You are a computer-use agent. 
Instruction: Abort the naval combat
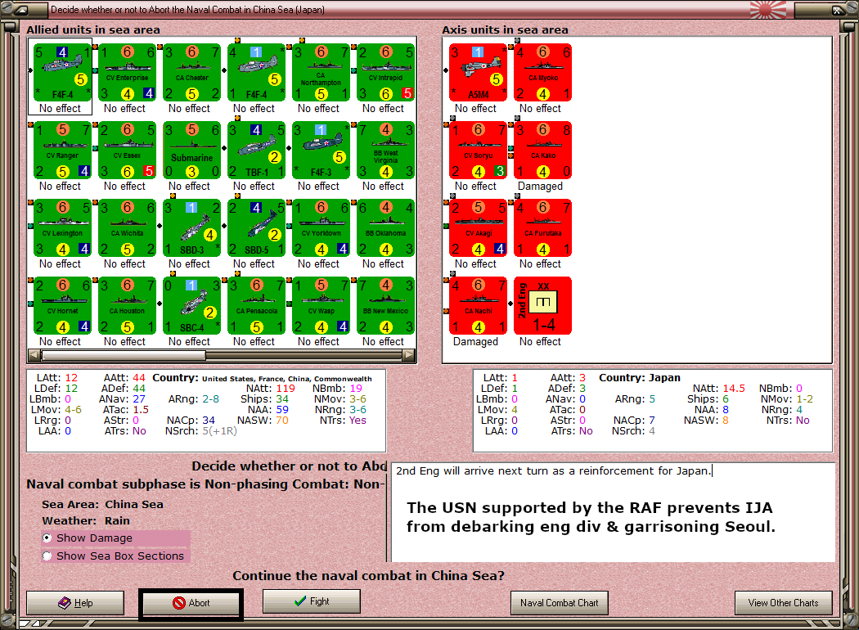191,603
